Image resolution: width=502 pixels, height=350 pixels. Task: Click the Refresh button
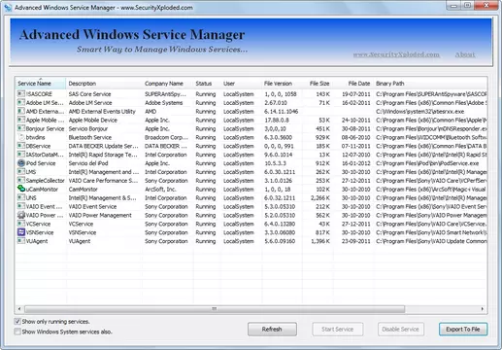pos(272,330)
